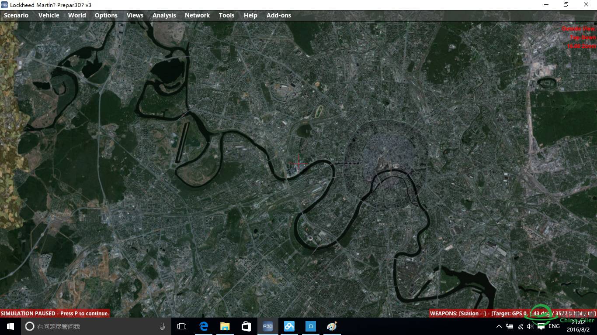This screenshot has width=597, height=335.
Task: Open the Vehicle menu
Action: [49, 15]
